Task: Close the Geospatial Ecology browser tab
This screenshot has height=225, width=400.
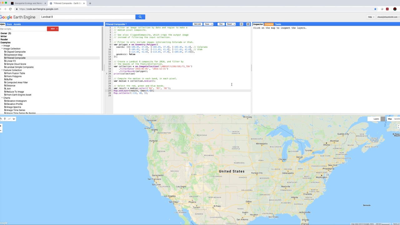Action: click(x=45, y=3)
